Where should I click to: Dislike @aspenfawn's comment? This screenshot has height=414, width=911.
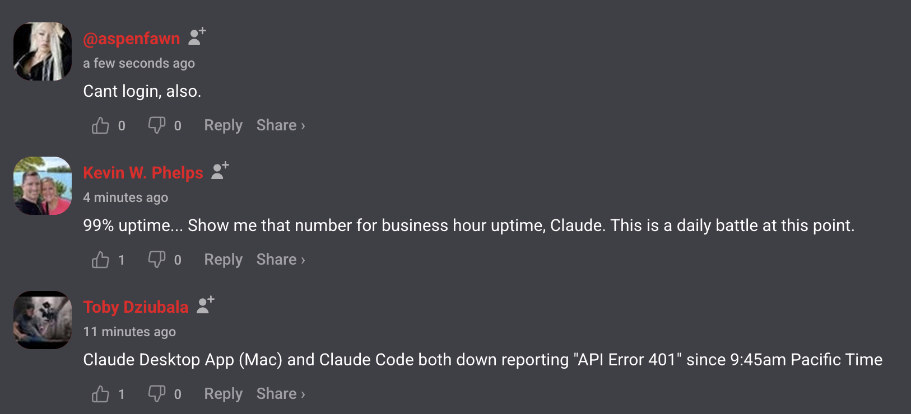coord(156,125)
